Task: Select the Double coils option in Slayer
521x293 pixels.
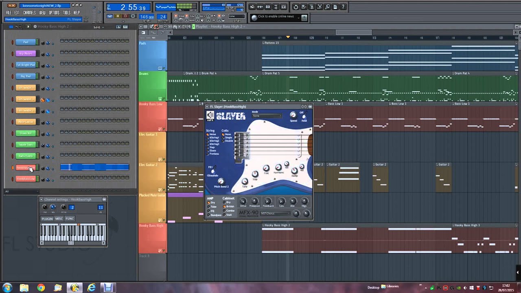Action: [228, 141]
